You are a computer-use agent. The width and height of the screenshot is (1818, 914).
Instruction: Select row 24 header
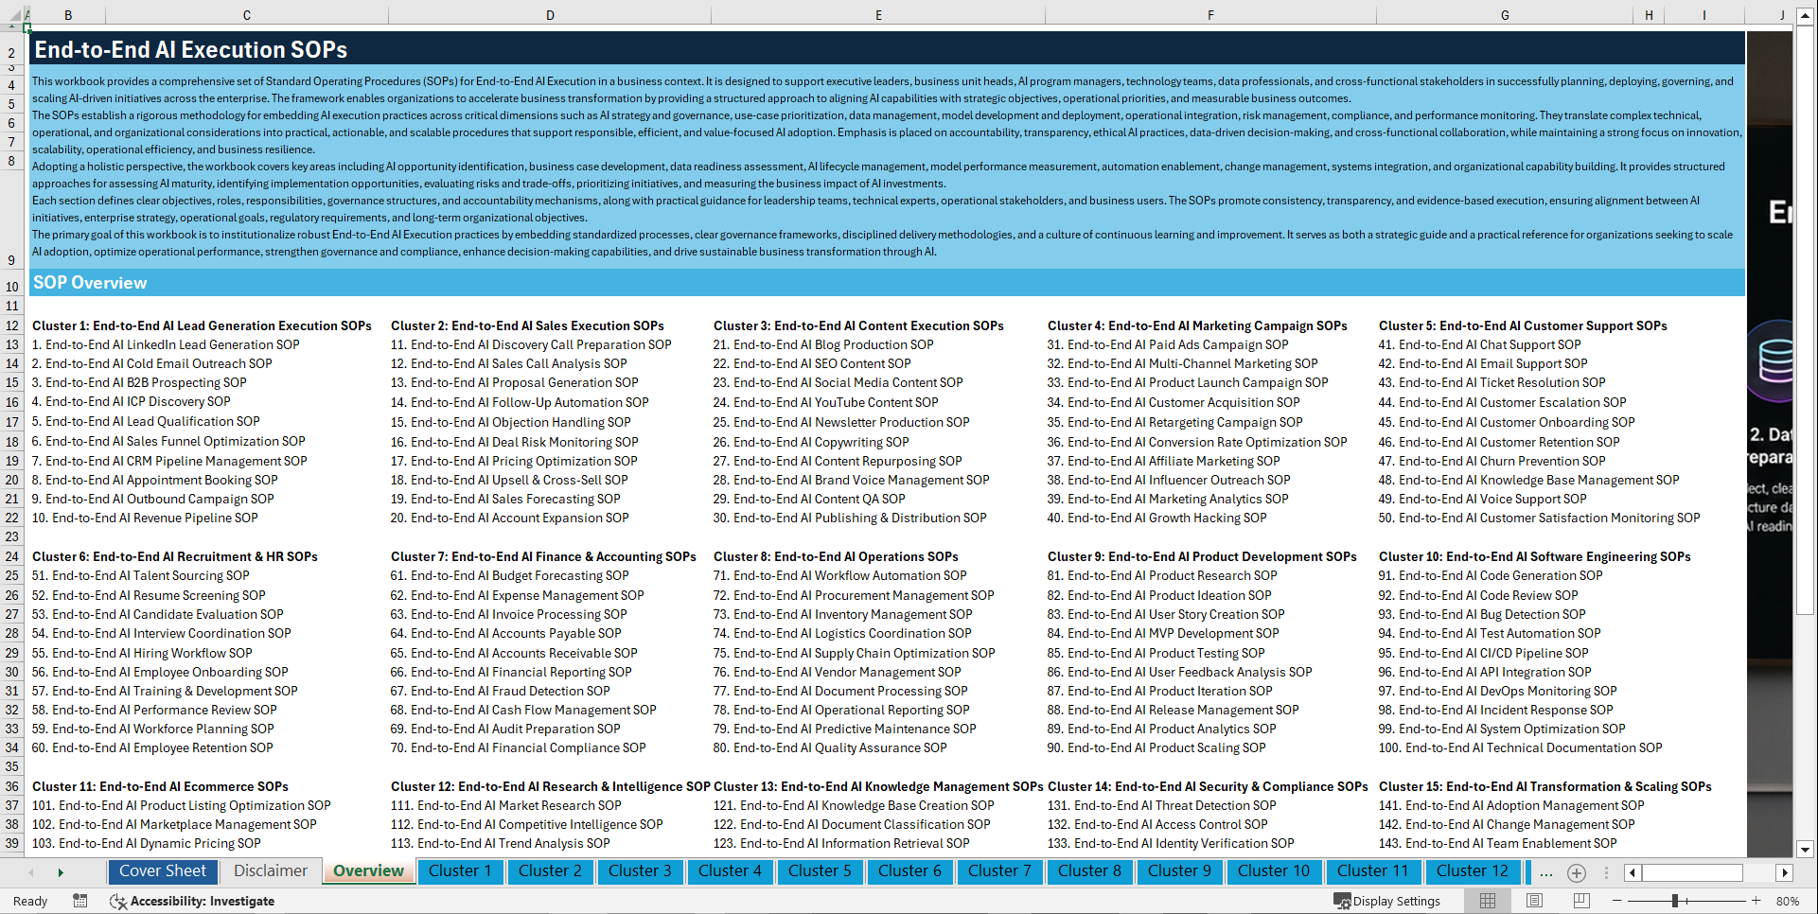(x=12, y=556)
